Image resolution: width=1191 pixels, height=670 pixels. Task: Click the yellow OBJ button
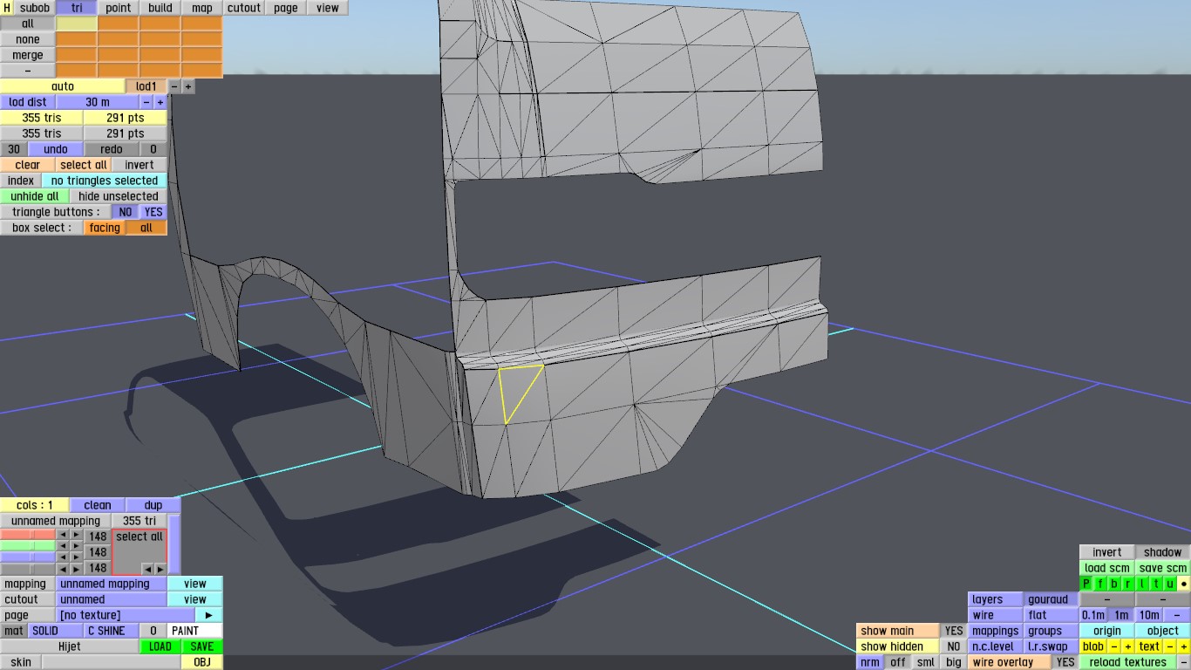pyautogui.click(x=202, y=662)
